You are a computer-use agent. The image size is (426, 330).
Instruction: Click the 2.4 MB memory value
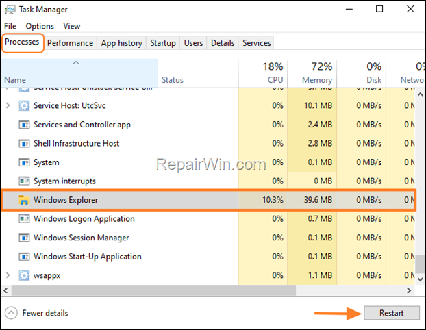tap(320, 125)
